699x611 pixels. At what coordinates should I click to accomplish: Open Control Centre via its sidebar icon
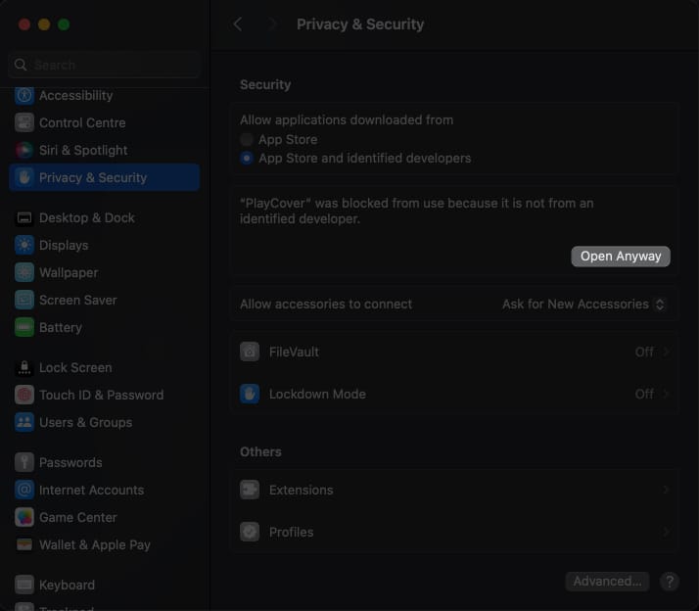[x=24, y=122]
